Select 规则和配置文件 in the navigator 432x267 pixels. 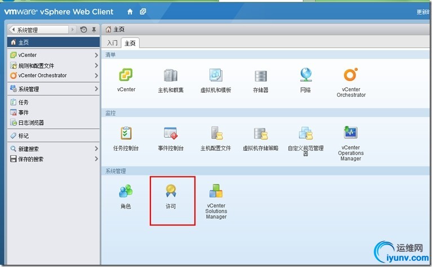click(54, 65)
